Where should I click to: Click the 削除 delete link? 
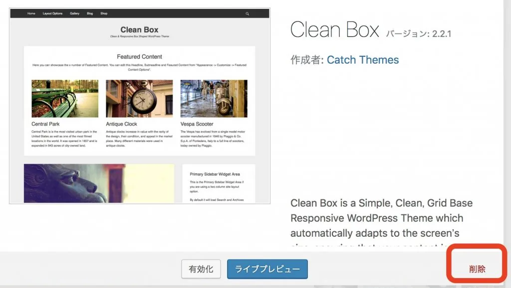pyautogui.click(x=477, y=269)
